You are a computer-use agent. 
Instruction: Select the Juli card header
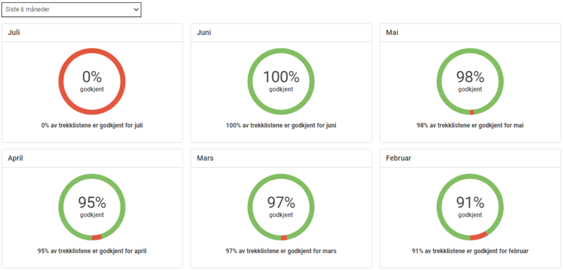[x=92, y=32]
